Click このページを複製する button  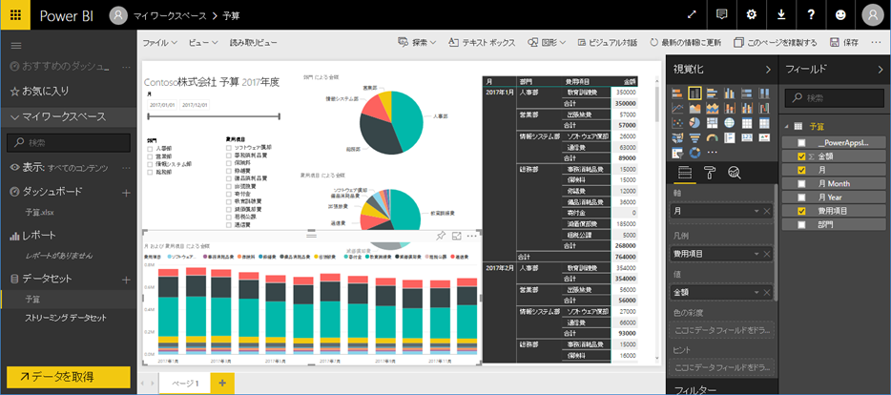[775, 43]
